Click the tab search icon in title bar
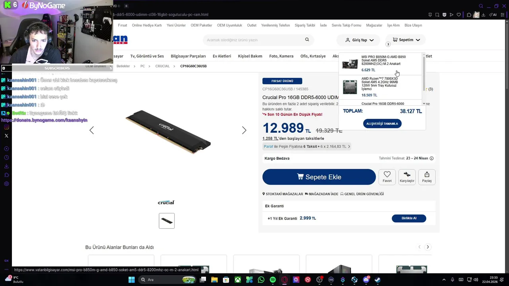This screenshot has width=509, height=286. tap(481, 6)
